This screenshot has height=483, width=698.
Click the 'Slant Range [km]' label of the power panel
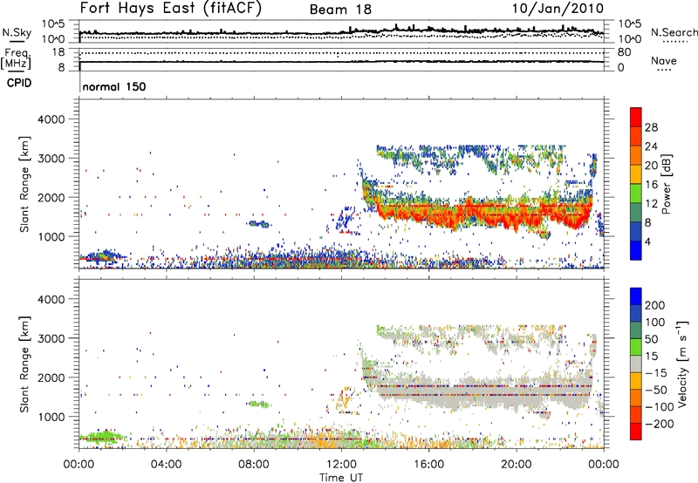click(24, 184)
